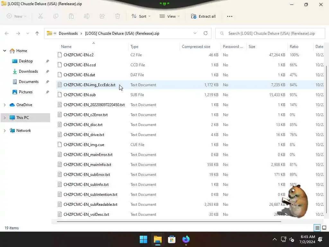The image size is (329, 247).
Task: Click the search magnifier icon
Action: coord(222,33)
